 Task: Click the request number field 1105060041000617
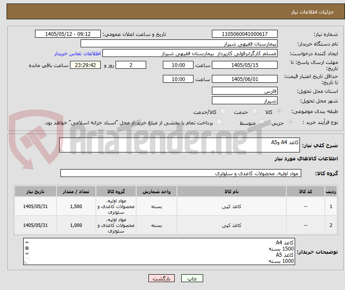coord(245,34)
